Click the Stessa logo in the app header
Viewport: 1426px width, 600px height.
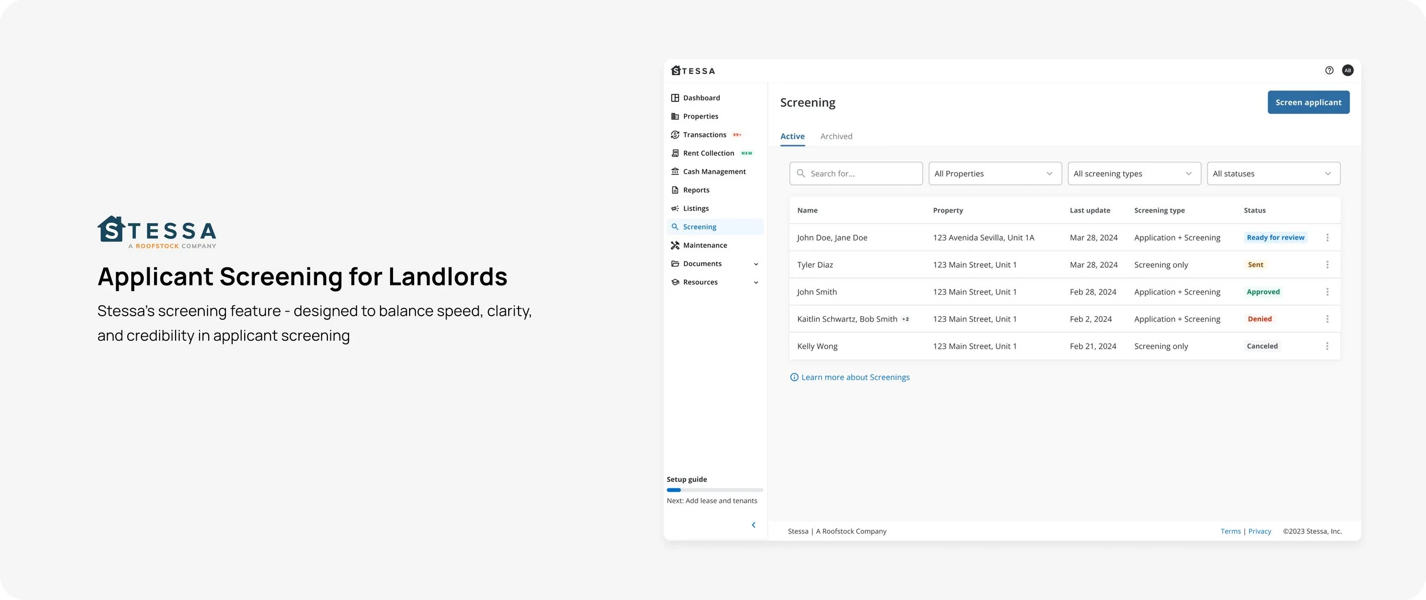click(693, 71)
